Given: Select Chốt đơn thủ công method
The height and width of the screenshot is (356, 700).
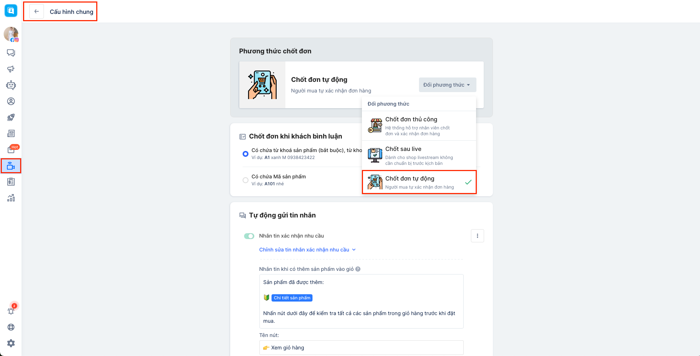Looking at the screenshot, I should tap(419, 126).
